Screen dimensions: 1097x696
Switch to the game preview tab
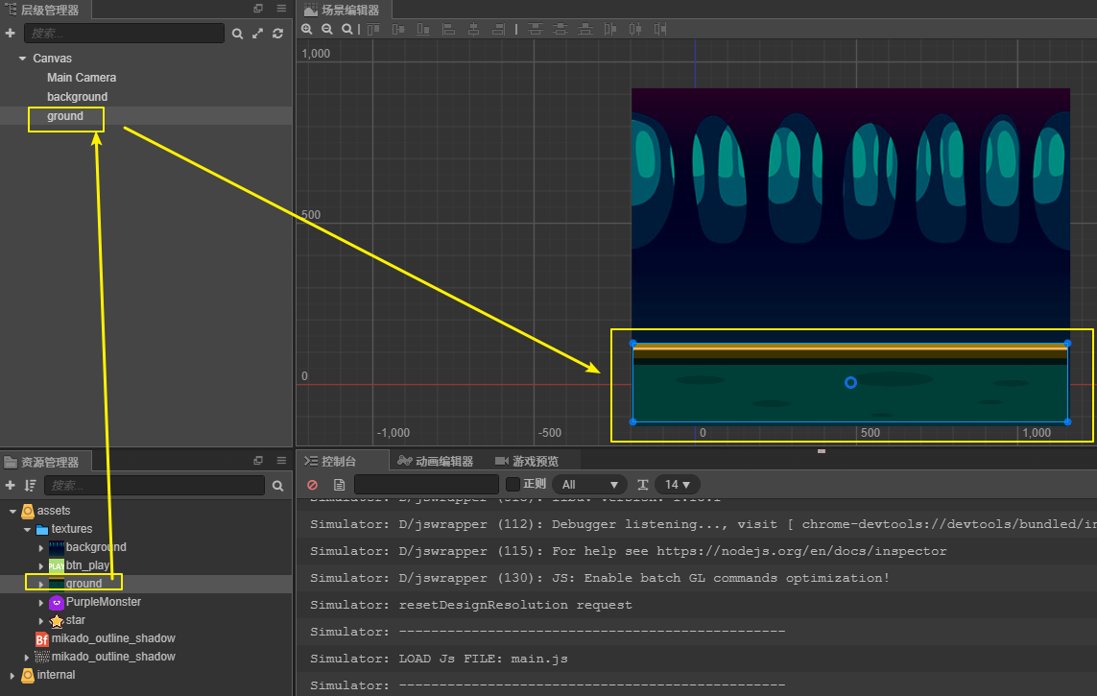[x=527, y=461]
